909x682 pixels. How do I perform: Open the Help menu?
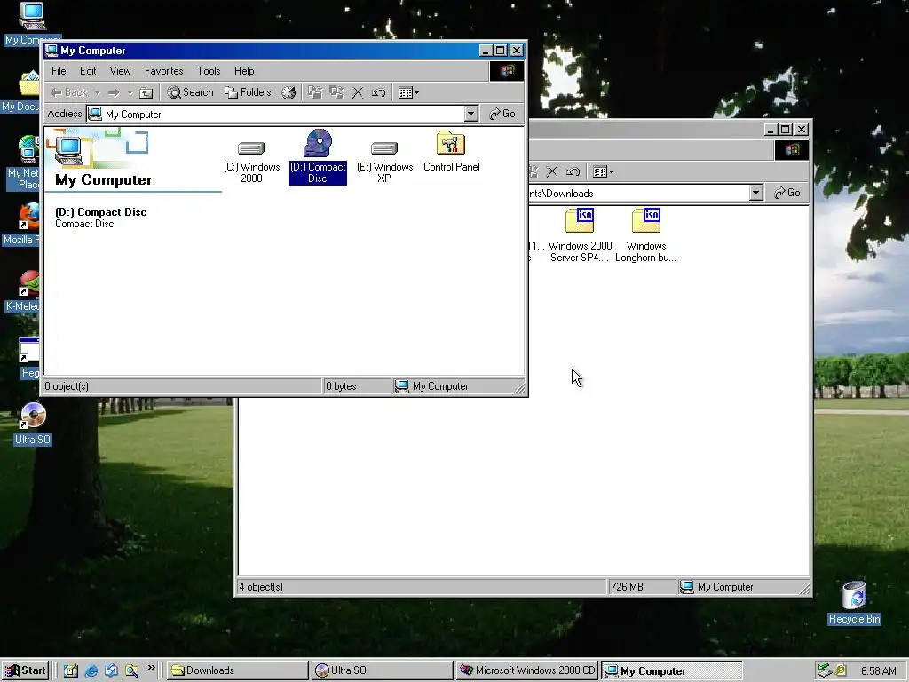244,71
